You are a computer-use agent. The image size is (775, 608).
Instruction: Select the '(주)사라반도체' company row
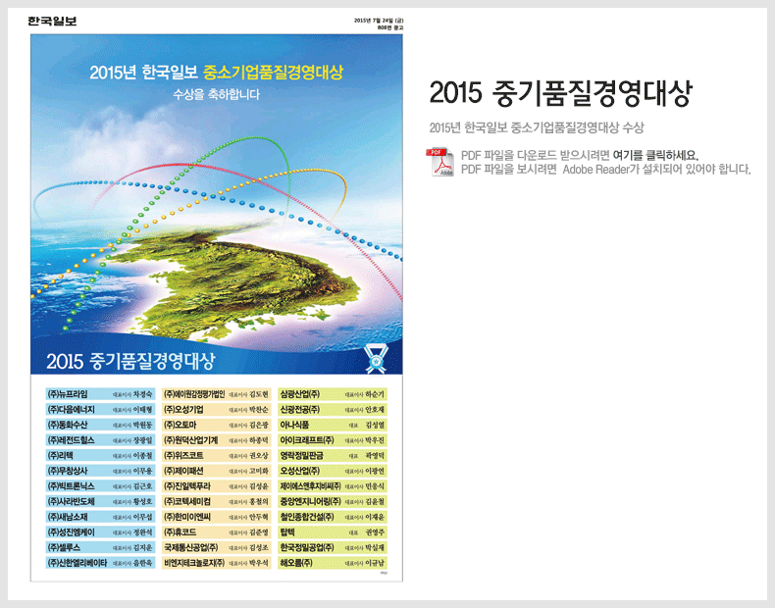100,501
